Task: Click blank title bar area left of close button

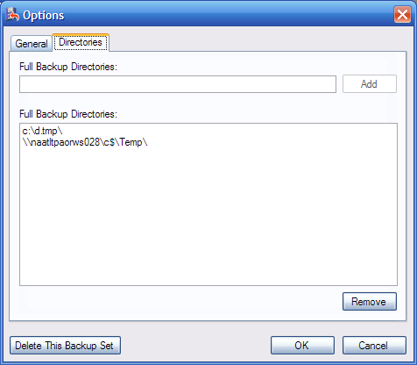Action: point(228,15)
